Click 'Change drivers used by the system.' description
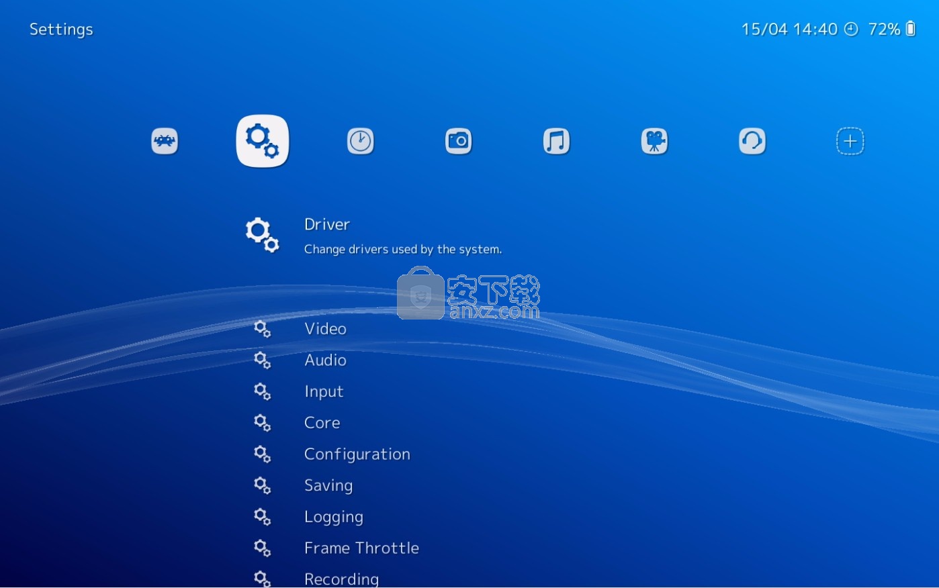The width and height of the screenshot is (939, 588). (x=403, y=249)
